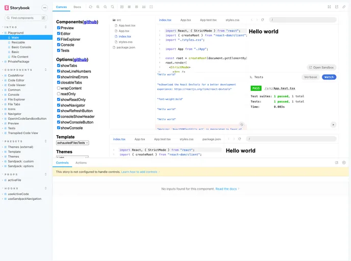351x261 pixels.
Task: Open canvas in new tab icon
Action: (x=336, y=7)
